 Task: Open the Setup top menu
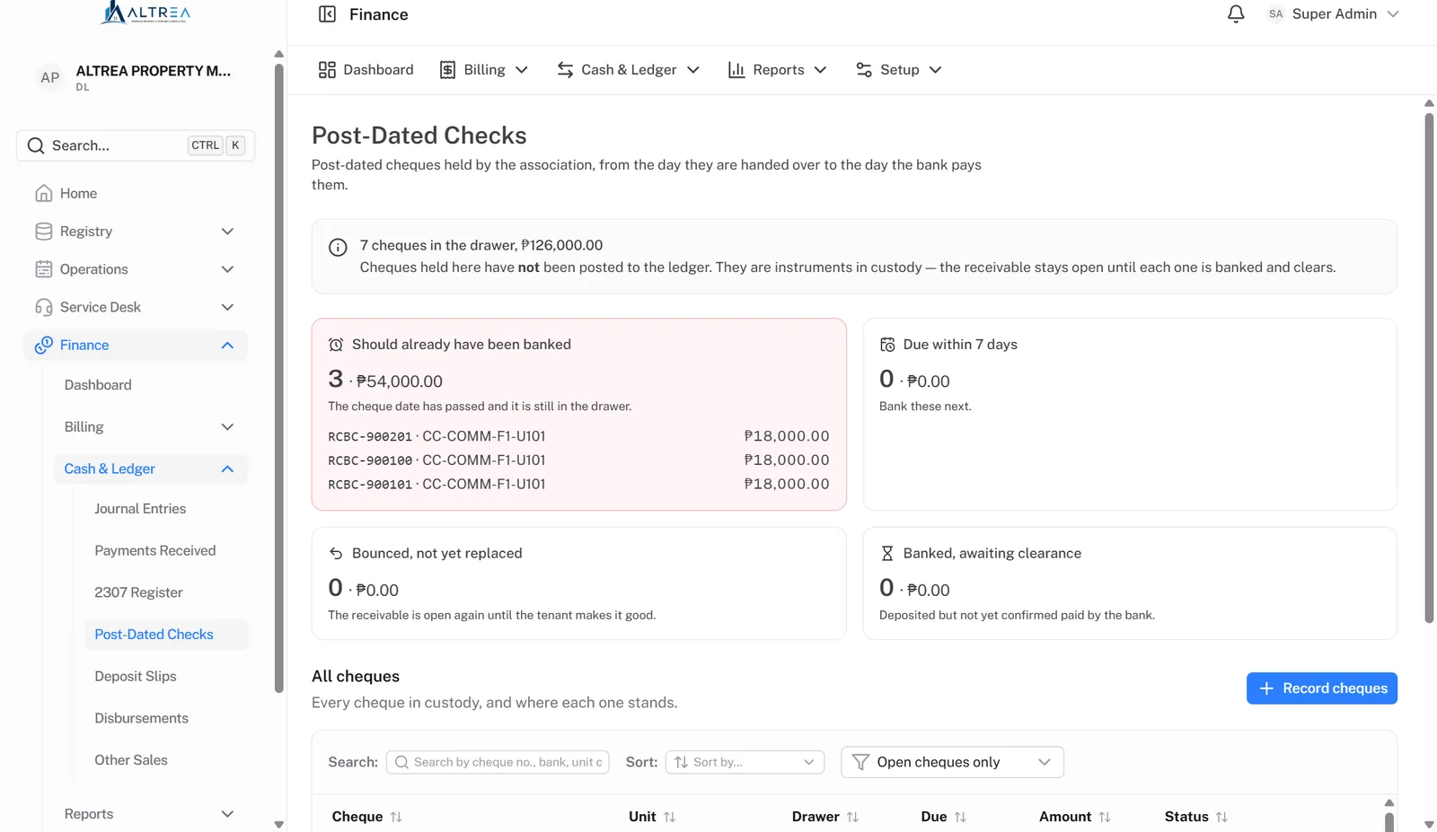(898, 70)
